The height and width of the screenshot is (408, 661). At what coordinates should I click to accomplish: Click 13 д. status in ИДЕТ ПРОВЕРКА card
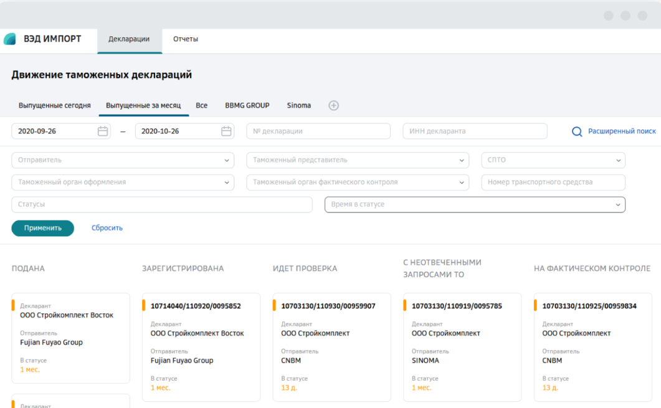[289, 388]
